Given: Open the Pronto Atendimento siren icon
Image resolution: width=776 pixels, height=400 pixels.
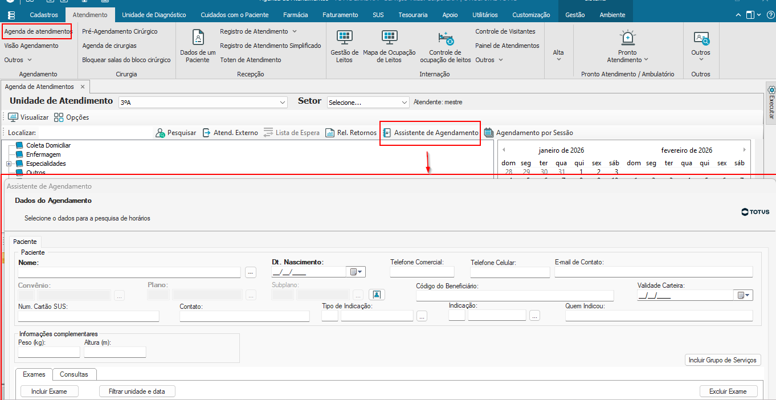Looking at the screenshot, I should (x=627, y=38).
